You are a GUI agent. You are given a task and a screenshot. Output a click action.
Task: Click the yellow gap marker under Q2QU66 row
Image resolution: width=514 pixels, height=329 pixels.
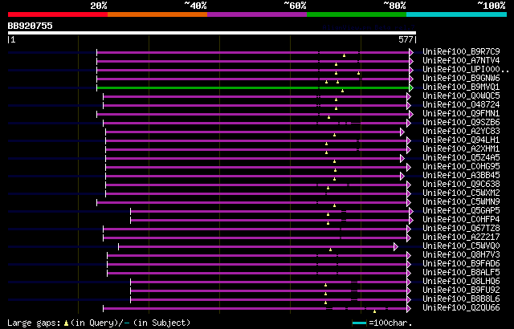[x=374, y=311]
